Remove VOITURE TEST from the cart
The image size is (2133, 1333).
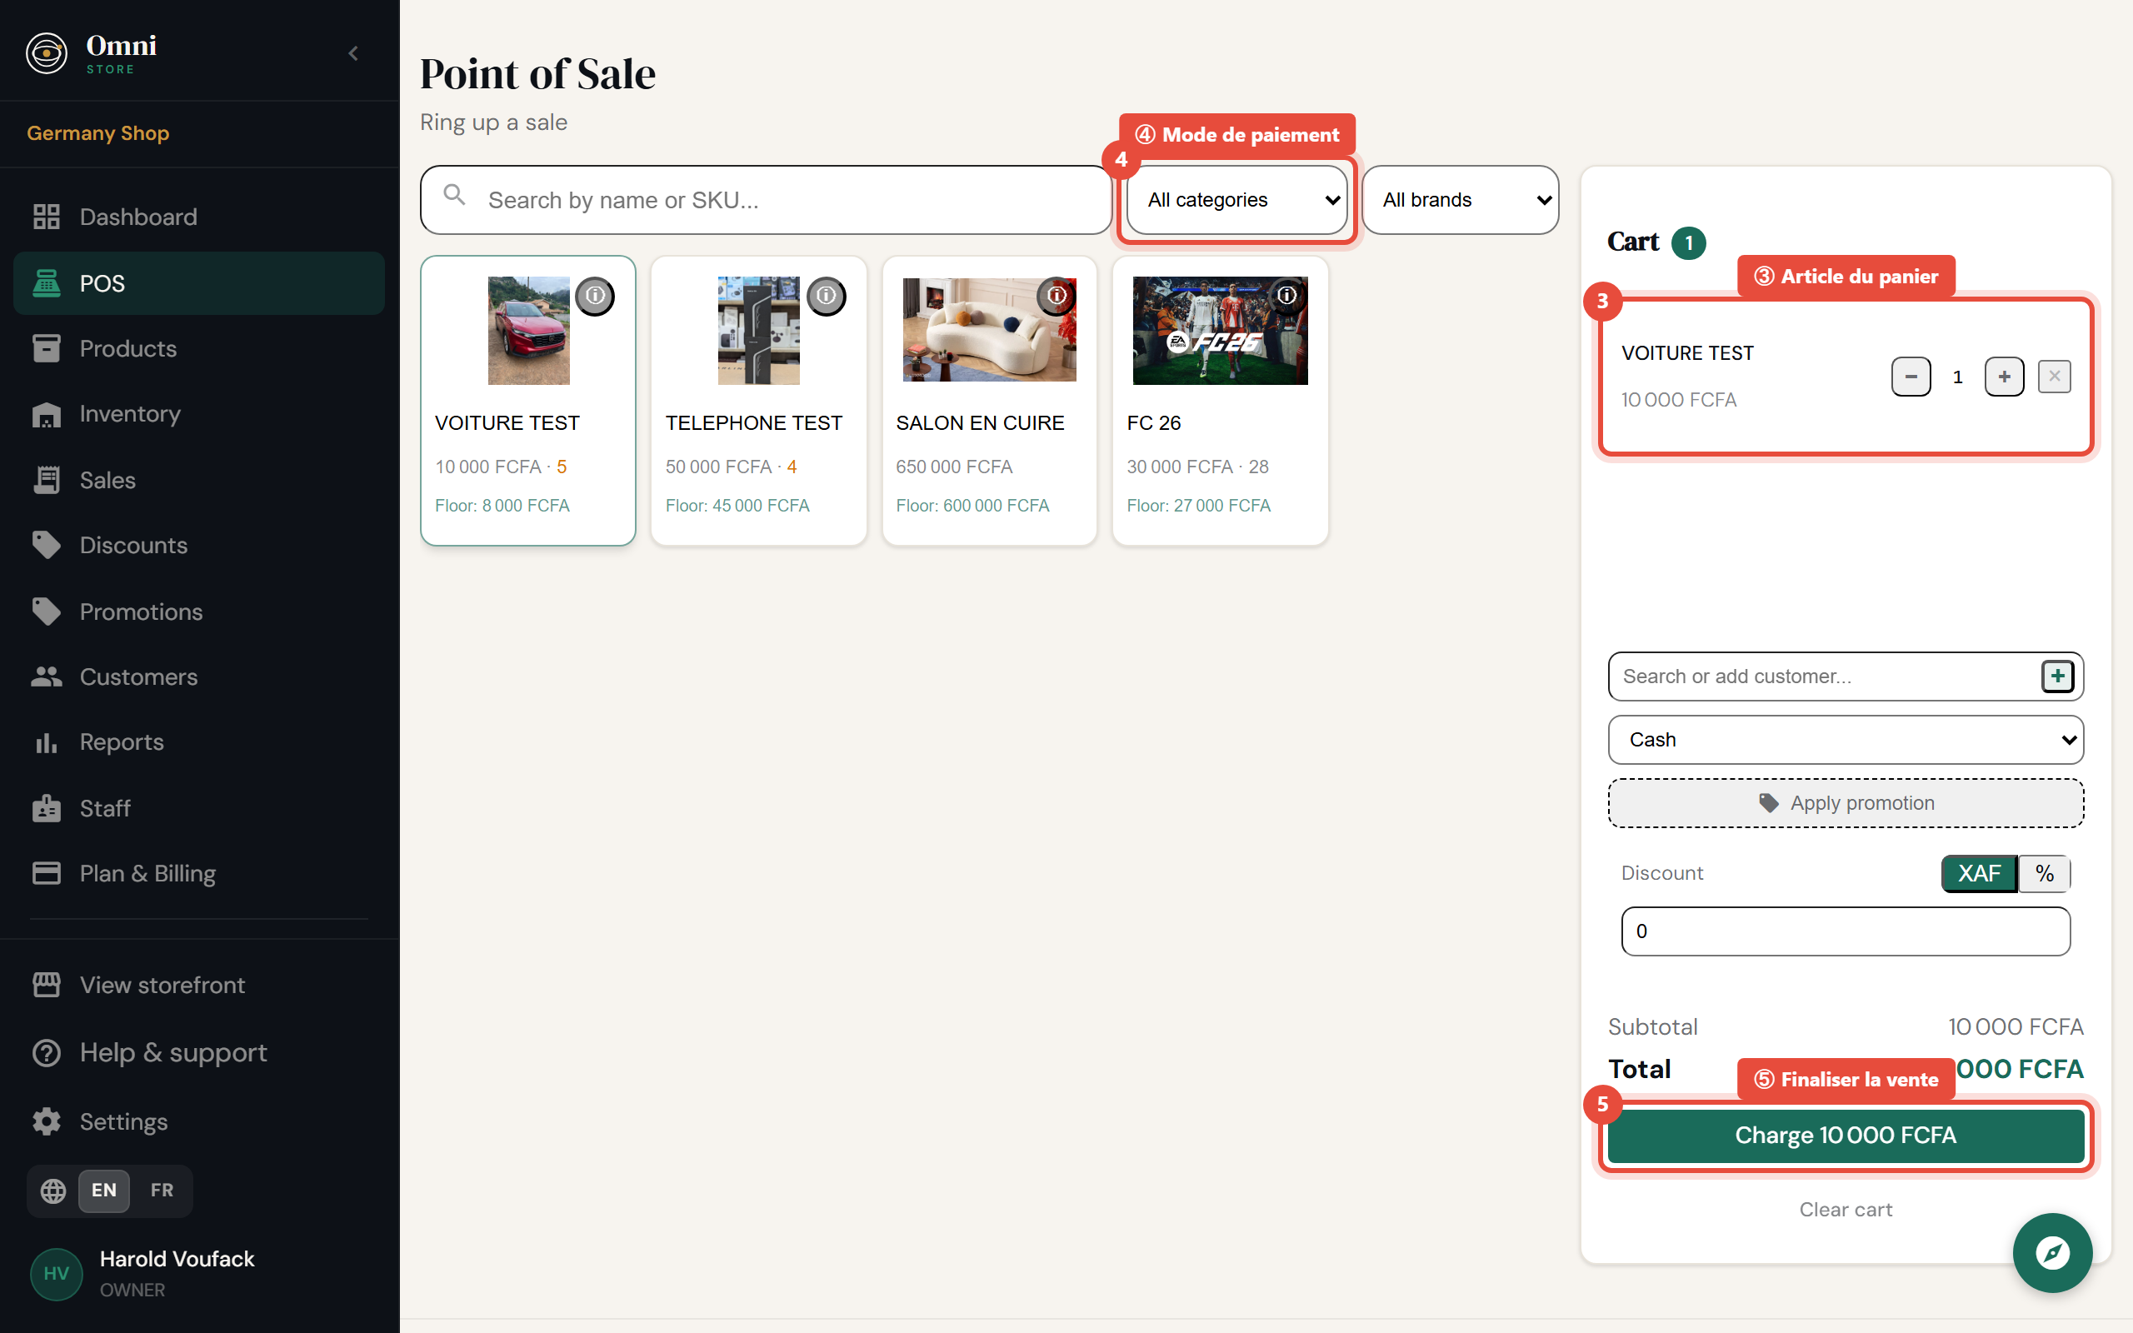pos(2055,377)
